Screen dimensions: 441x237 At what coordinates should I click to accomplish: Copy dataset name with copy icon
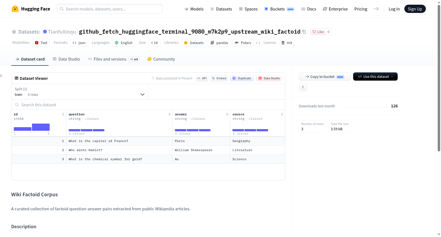coord(304,32)
